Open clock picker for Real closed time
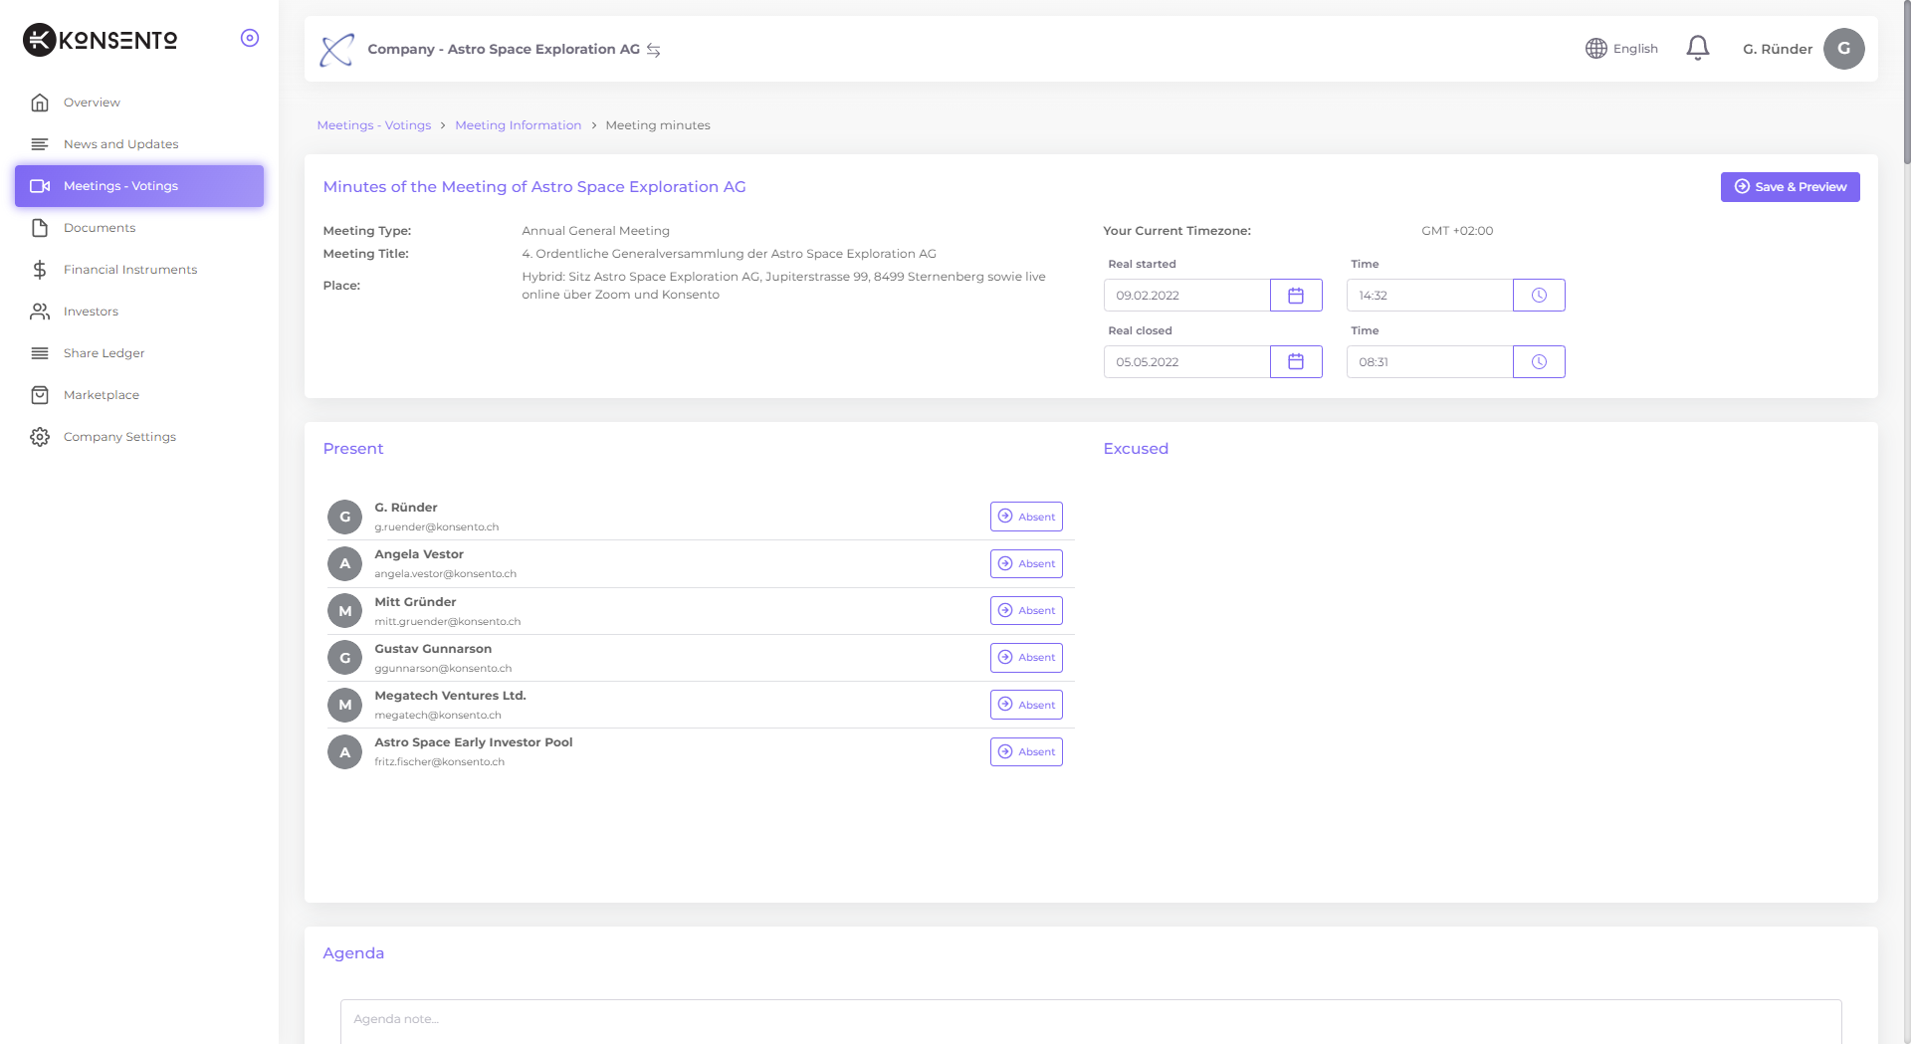 point(1538,362)
